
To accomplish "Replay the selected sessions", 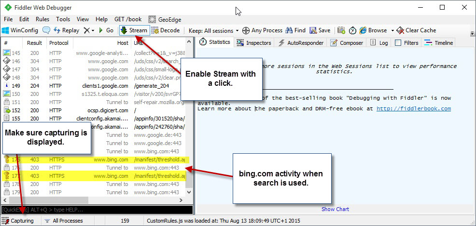I will pos(67,30).
